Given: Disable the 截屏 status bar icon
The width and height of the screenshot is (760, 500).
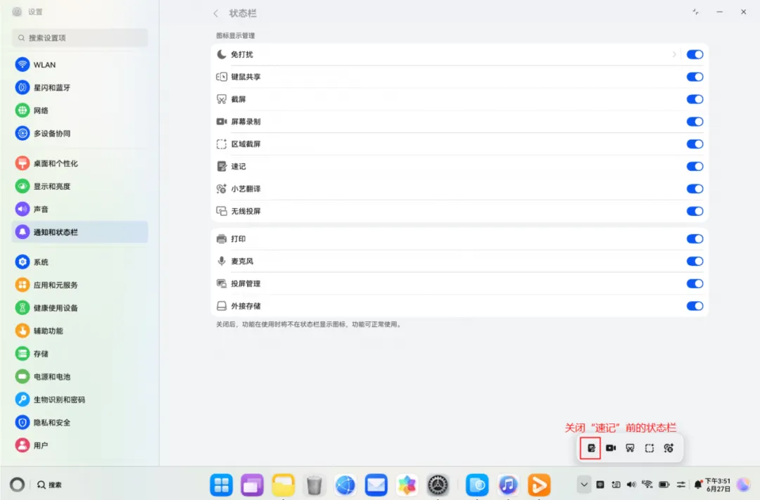Looking at the screenshot, I should point(695,99).
